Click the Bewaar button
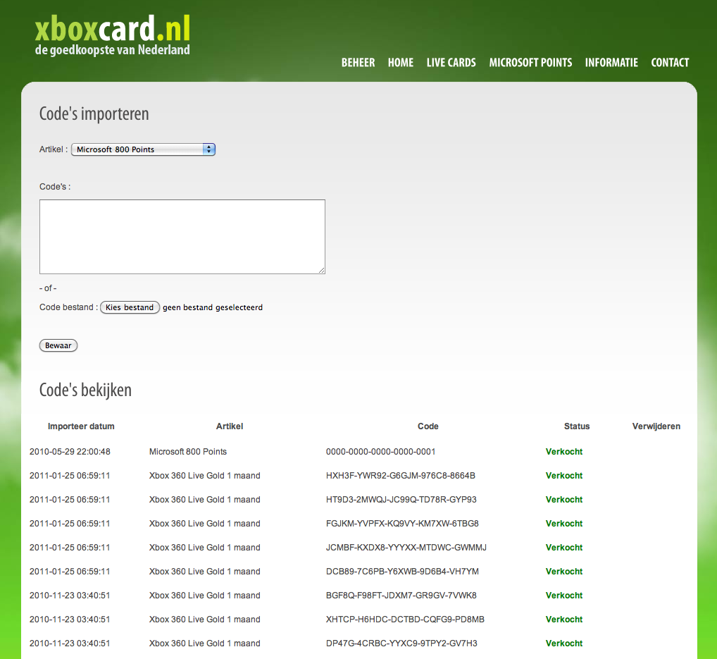The height and width of the screenshot is (659, 717). pos(58,345)
